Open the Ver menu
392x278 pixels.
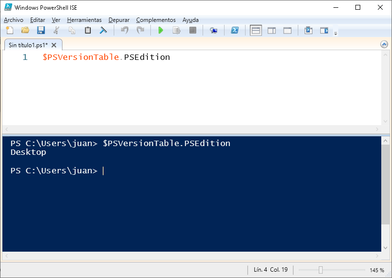56,20
